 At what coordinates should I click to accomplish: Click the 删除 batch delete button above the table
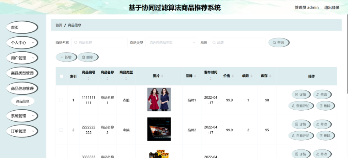(x=88, y=57)
